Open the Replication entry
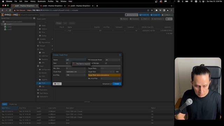 point(43,90)
